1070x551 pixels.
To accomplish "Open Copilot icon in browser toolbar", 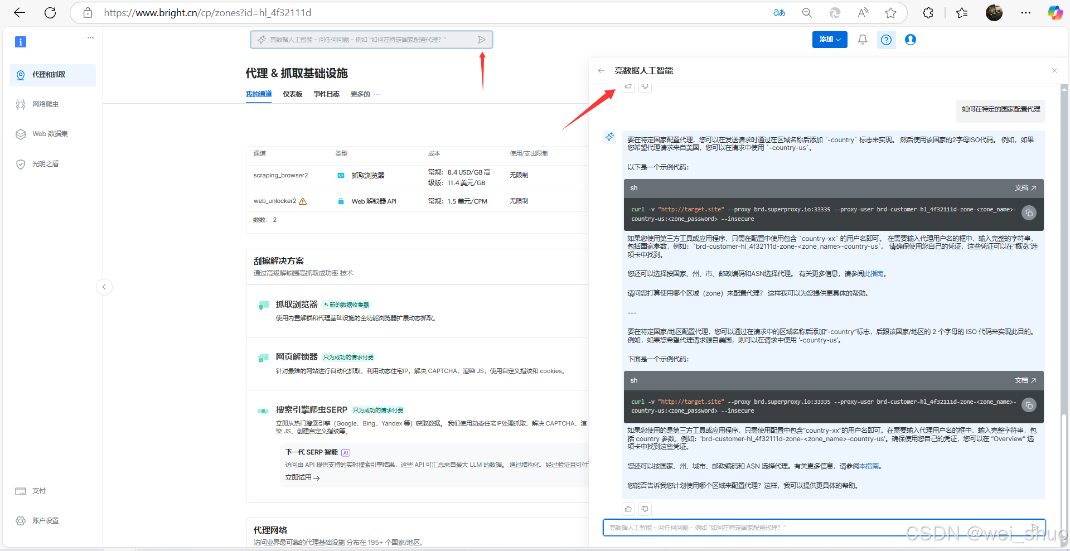I will (x=1055, y=13).
